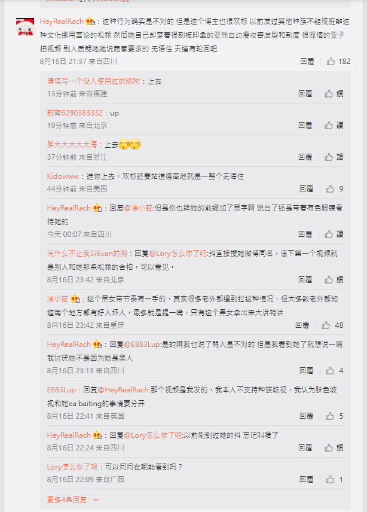Like 胖大大大大海's reply with emojis
367x512 pixels.
coord(334,157)
